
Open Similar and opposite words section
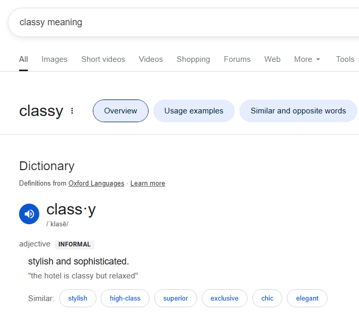click(x=298, y=111)
